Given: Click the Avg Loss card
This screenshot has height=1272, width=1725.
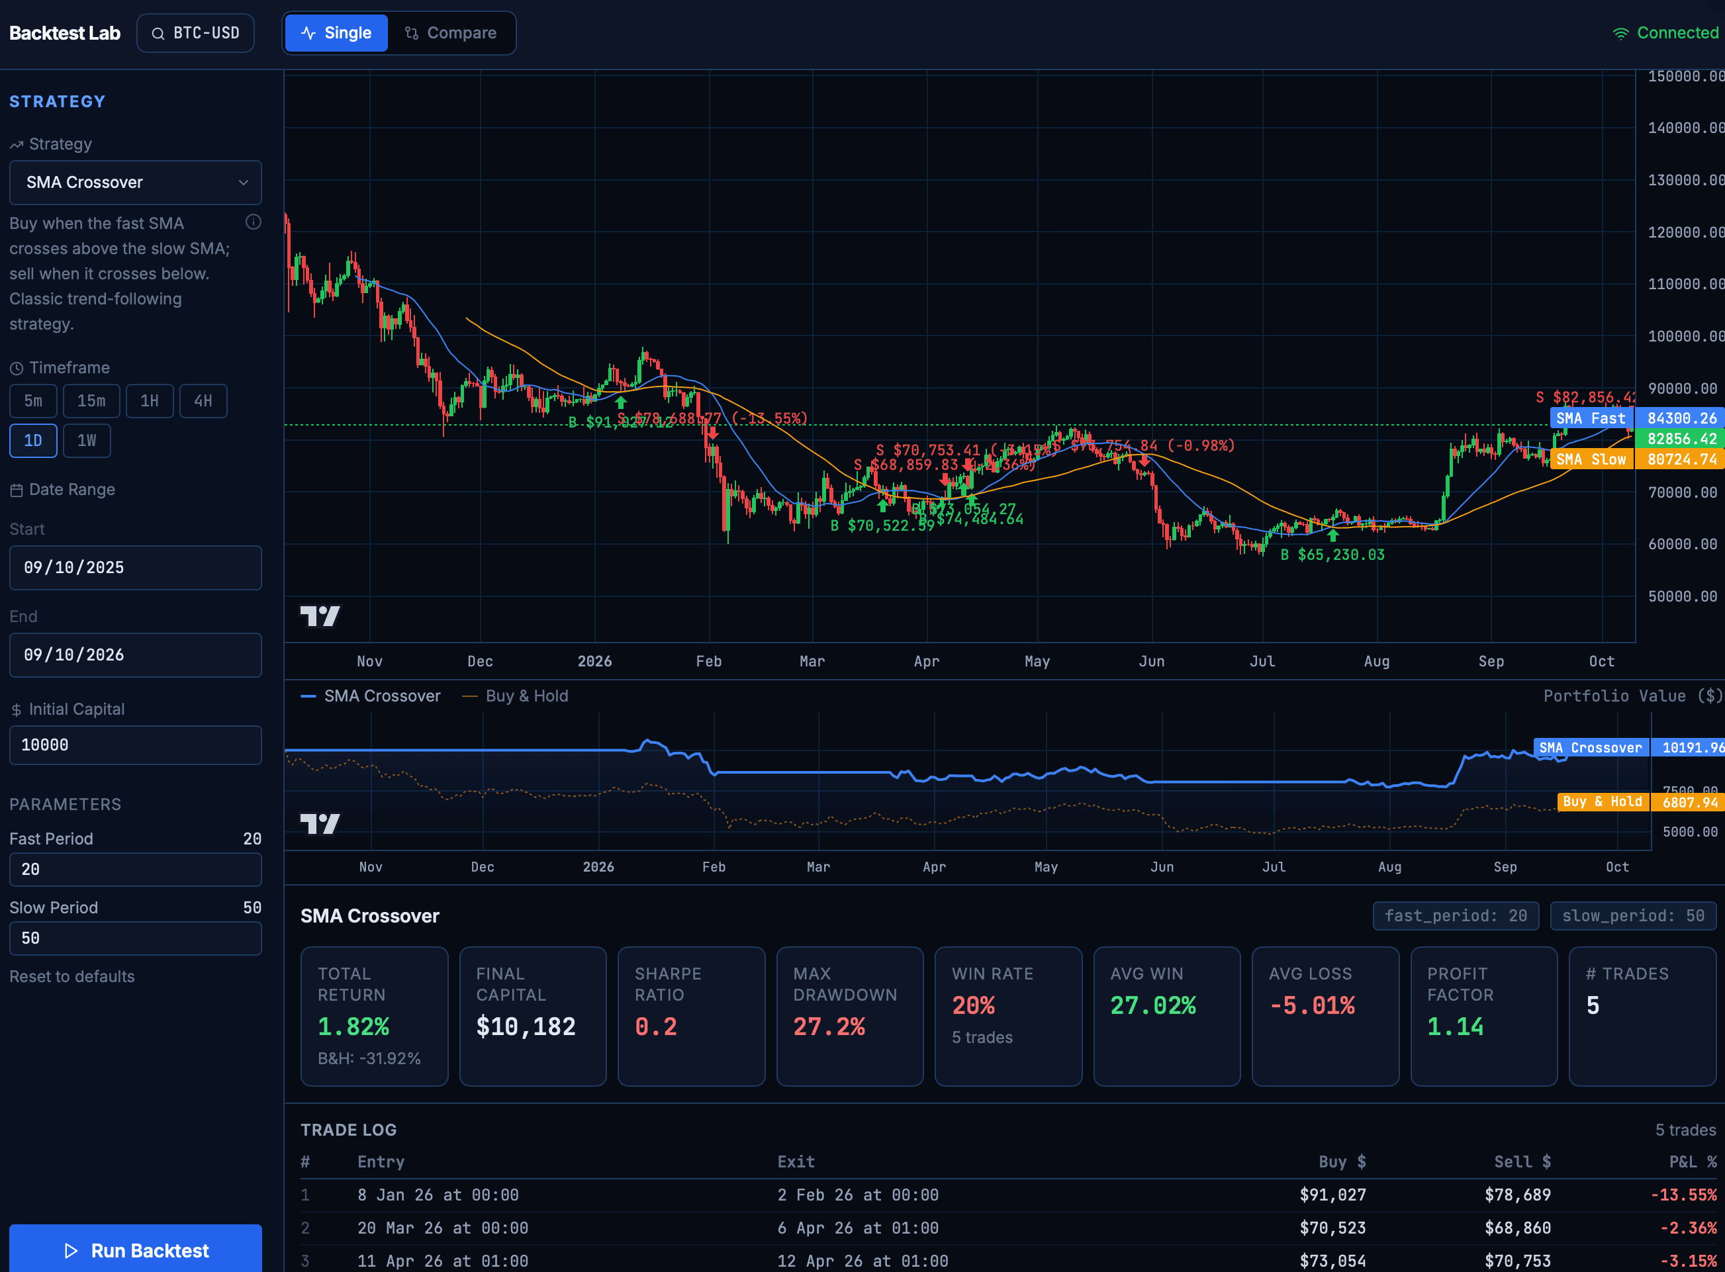Looking at the screenshot, I should (1325, 1017).
